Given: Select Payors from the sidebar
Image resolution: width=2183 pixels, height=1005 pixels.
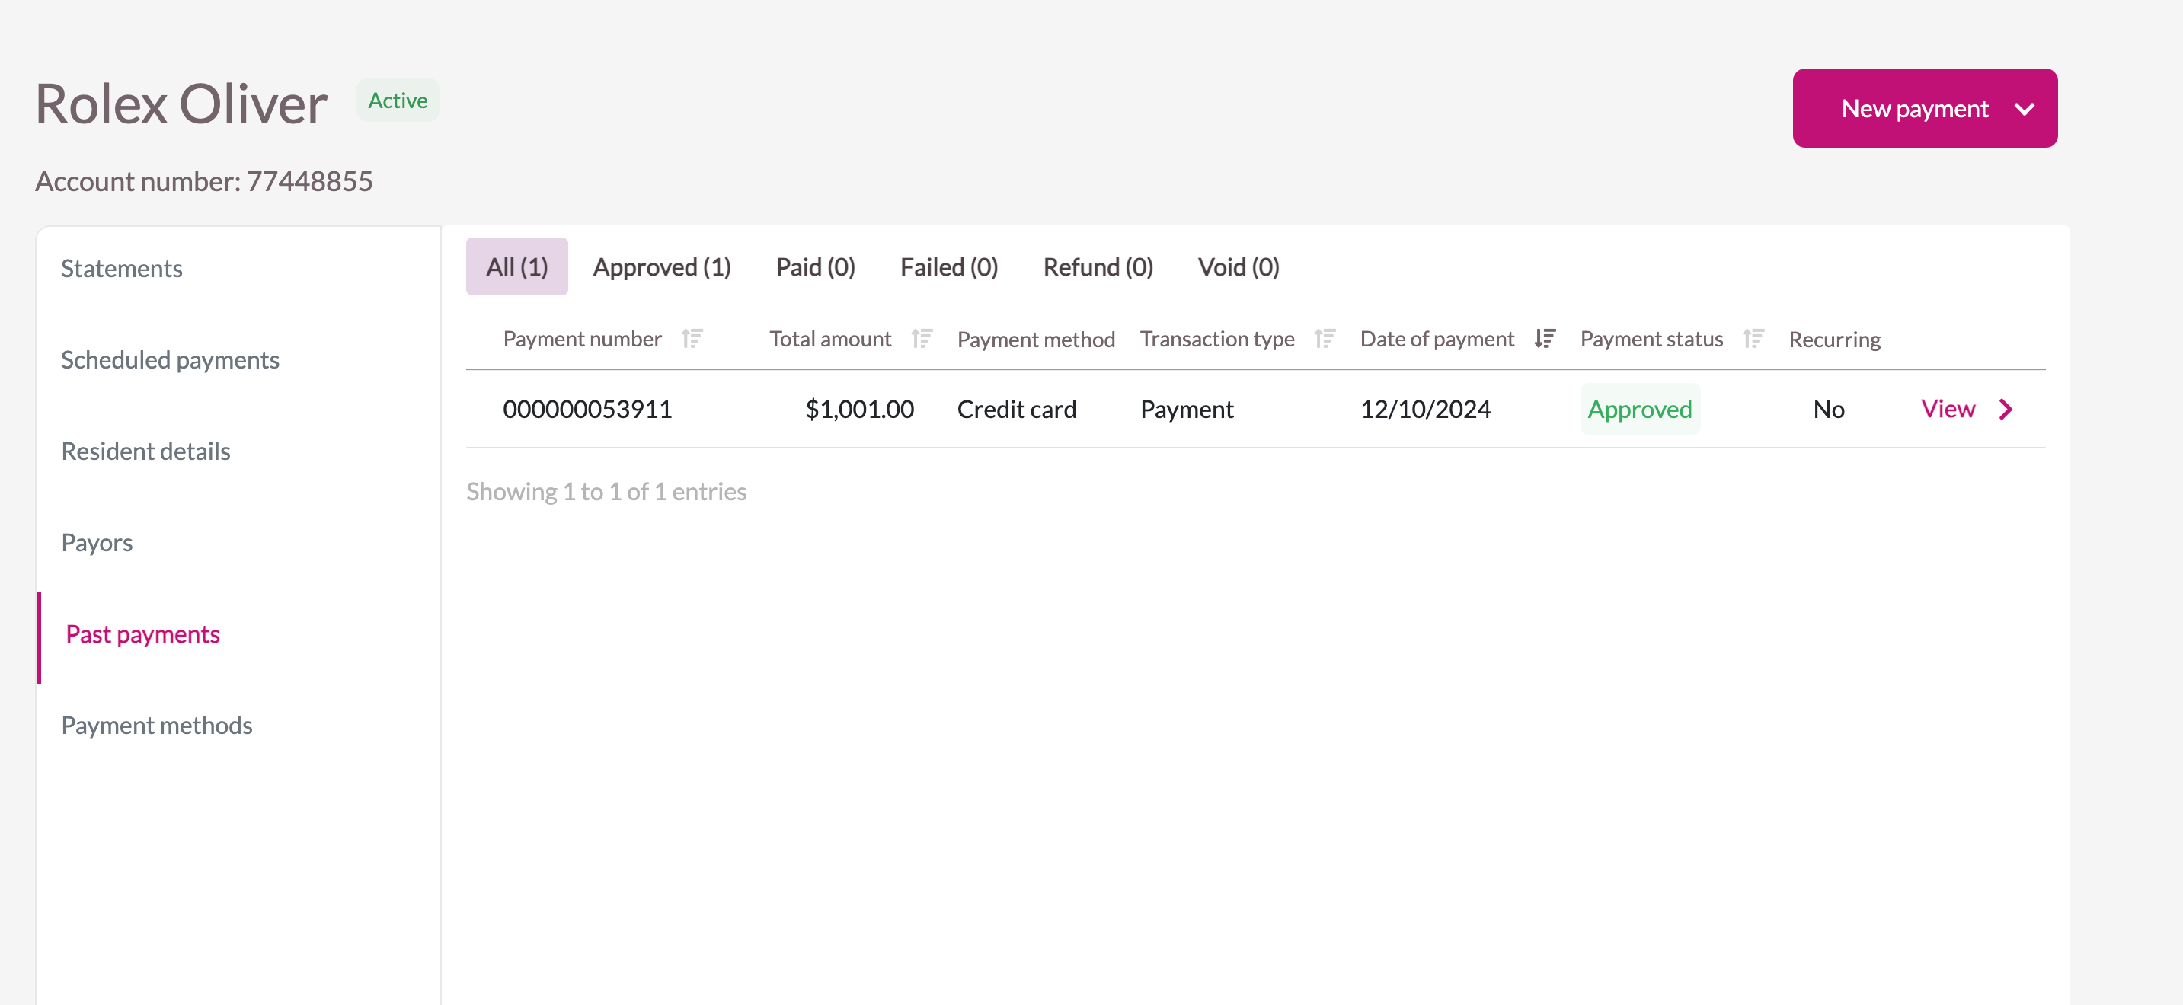Looking at the screenshot, I should (x=97, y=542).
